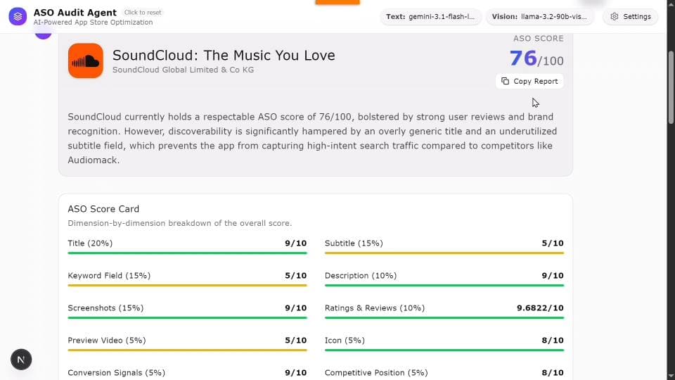Select the Keyword Field (15%) row
675x380 pixels.
(187, 279)
